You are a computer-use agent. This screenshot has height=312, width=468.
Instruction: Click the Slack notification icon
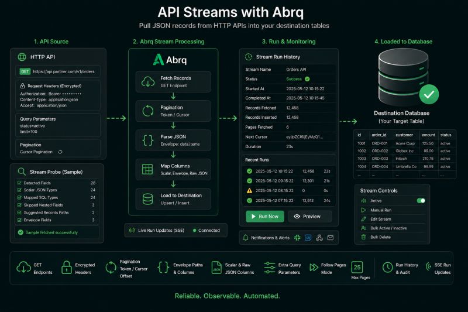point(297,238)
